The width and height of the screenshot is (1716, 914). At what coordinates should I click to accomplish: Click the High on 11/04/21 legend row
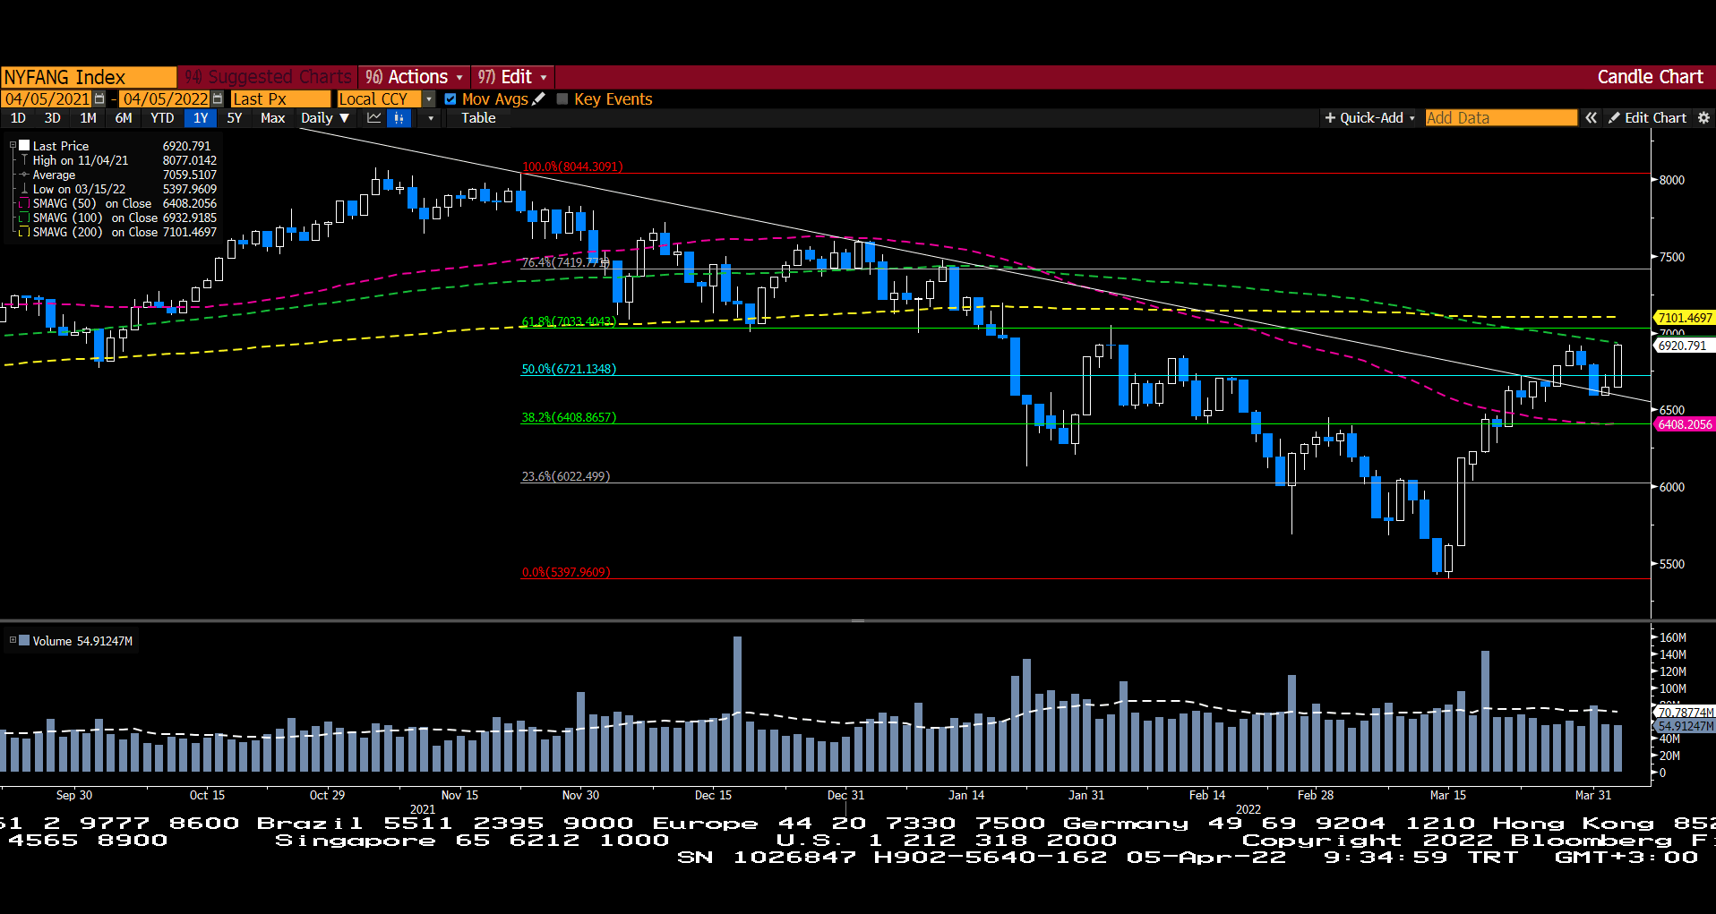[x=118, y=160]
